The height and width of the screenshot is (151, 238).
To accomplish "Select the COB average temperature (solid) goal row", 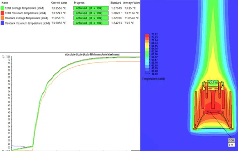I will pyautogui.click(x=70, y=8).
